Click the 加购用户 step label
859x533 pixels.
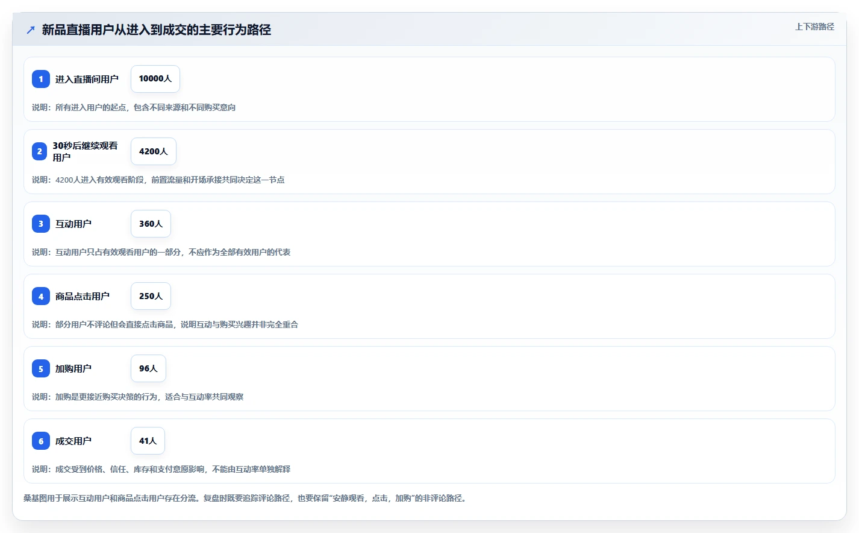tap(73, 368)
